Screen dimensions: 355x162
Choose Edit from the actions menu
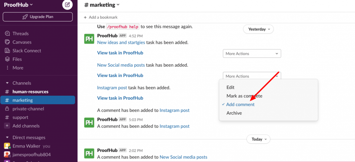231,87
